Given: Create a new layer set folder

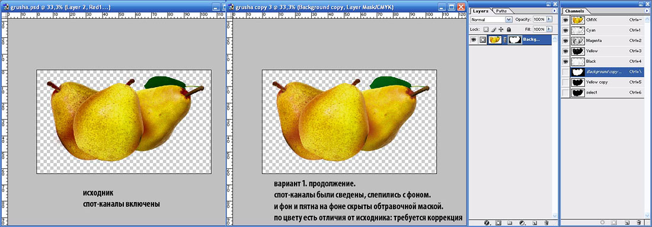Looking at the screenshot, I should point(510,223).
